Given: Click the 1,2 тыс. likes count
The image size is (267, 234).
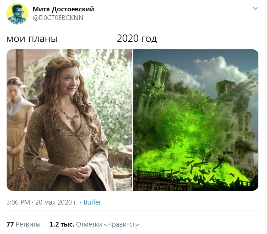Looking at the screenshot, I should pyautogui.click(x=62, y=224).
